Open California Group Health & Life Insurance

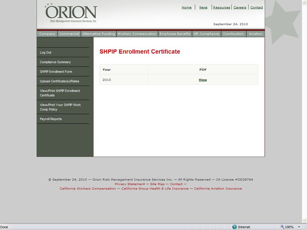(x=155, y=188)
